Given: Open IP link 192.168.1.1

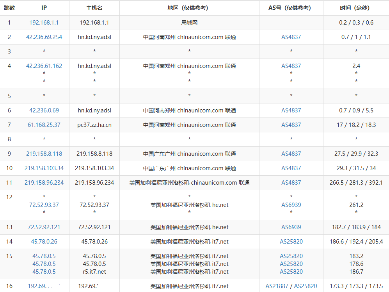Looking at the screenshot, I should pos(44,23).
